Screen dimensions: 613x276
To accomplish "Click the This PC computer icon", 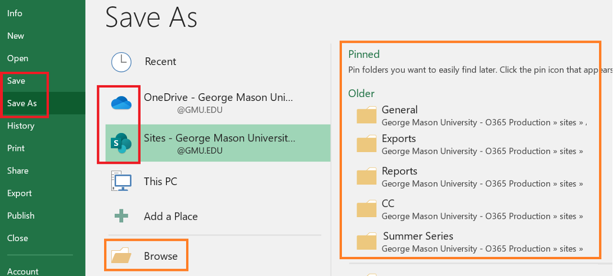I will tap(121, 182).
